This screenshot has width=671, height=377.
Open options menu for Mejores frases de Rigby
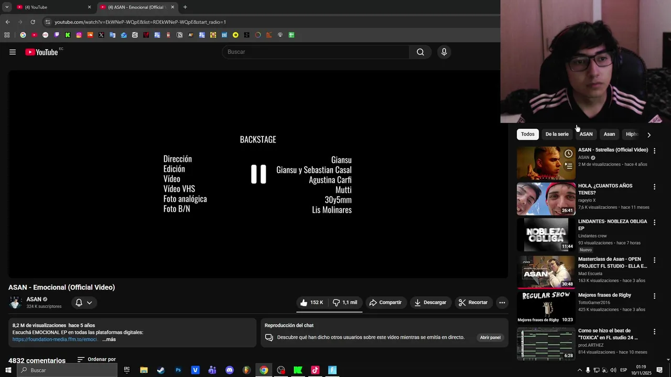[654, 296]
